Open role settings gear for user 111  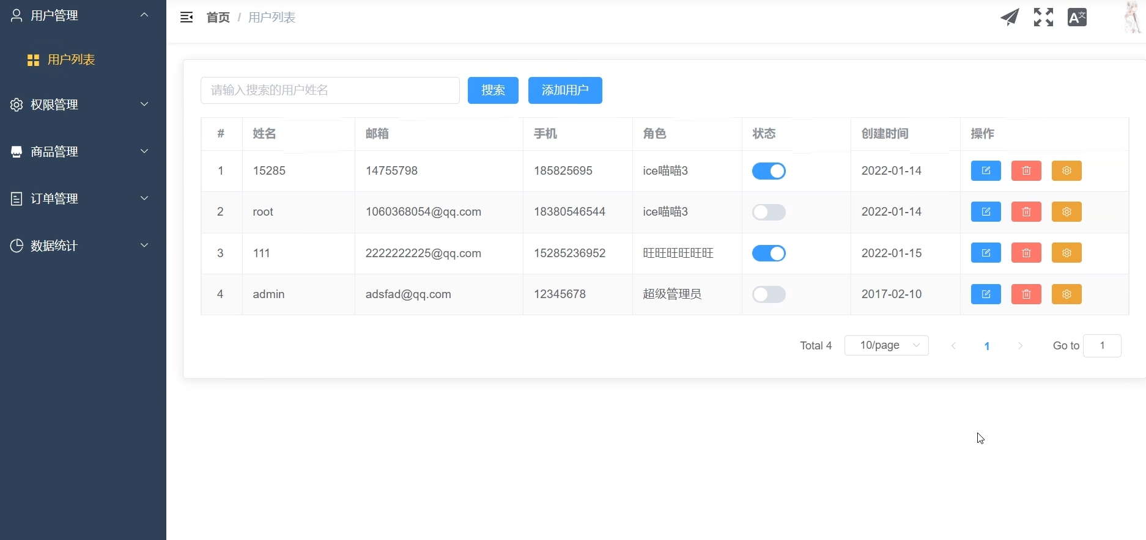click(1067, 253)
